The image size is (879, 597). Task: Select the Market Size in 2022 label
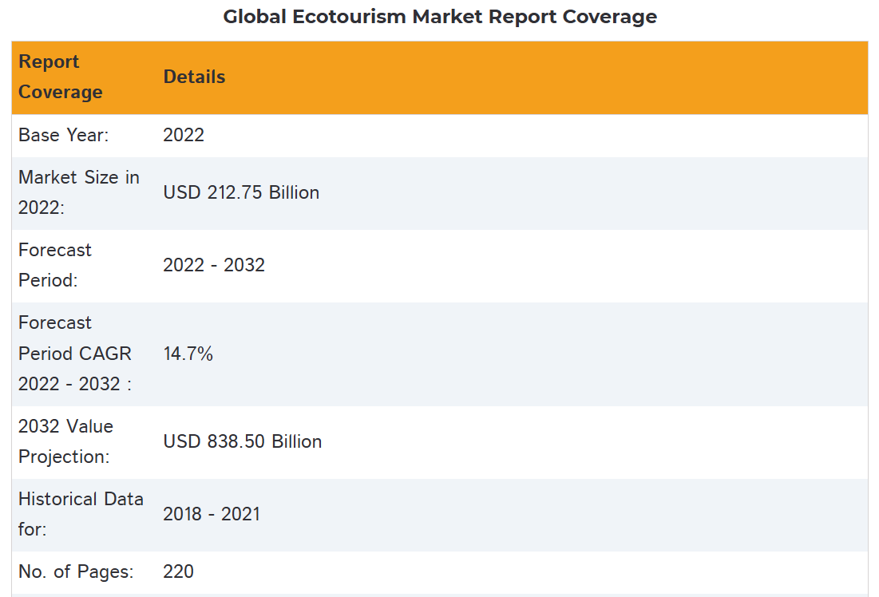[x=78, y=192]
